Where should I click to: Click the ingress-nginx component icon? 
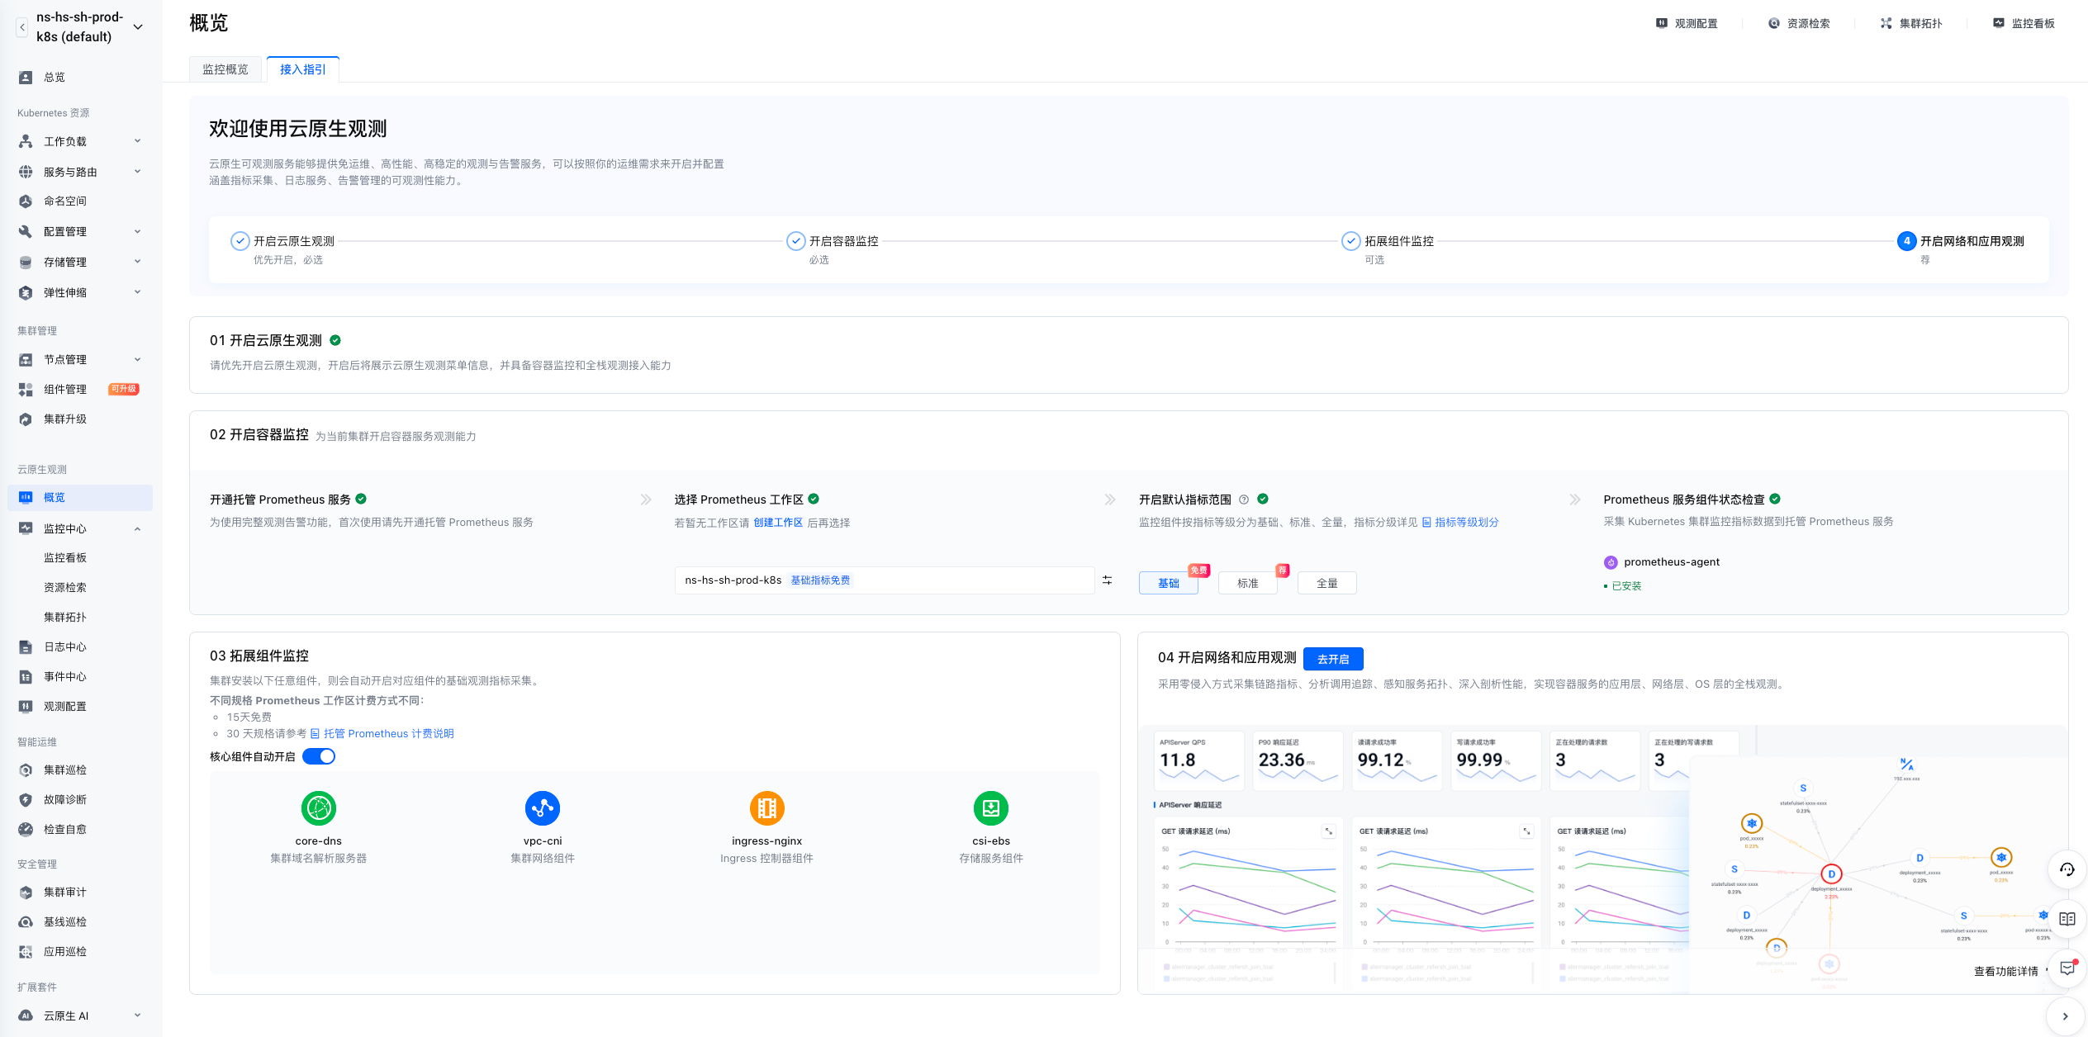(x=766, y=808)
